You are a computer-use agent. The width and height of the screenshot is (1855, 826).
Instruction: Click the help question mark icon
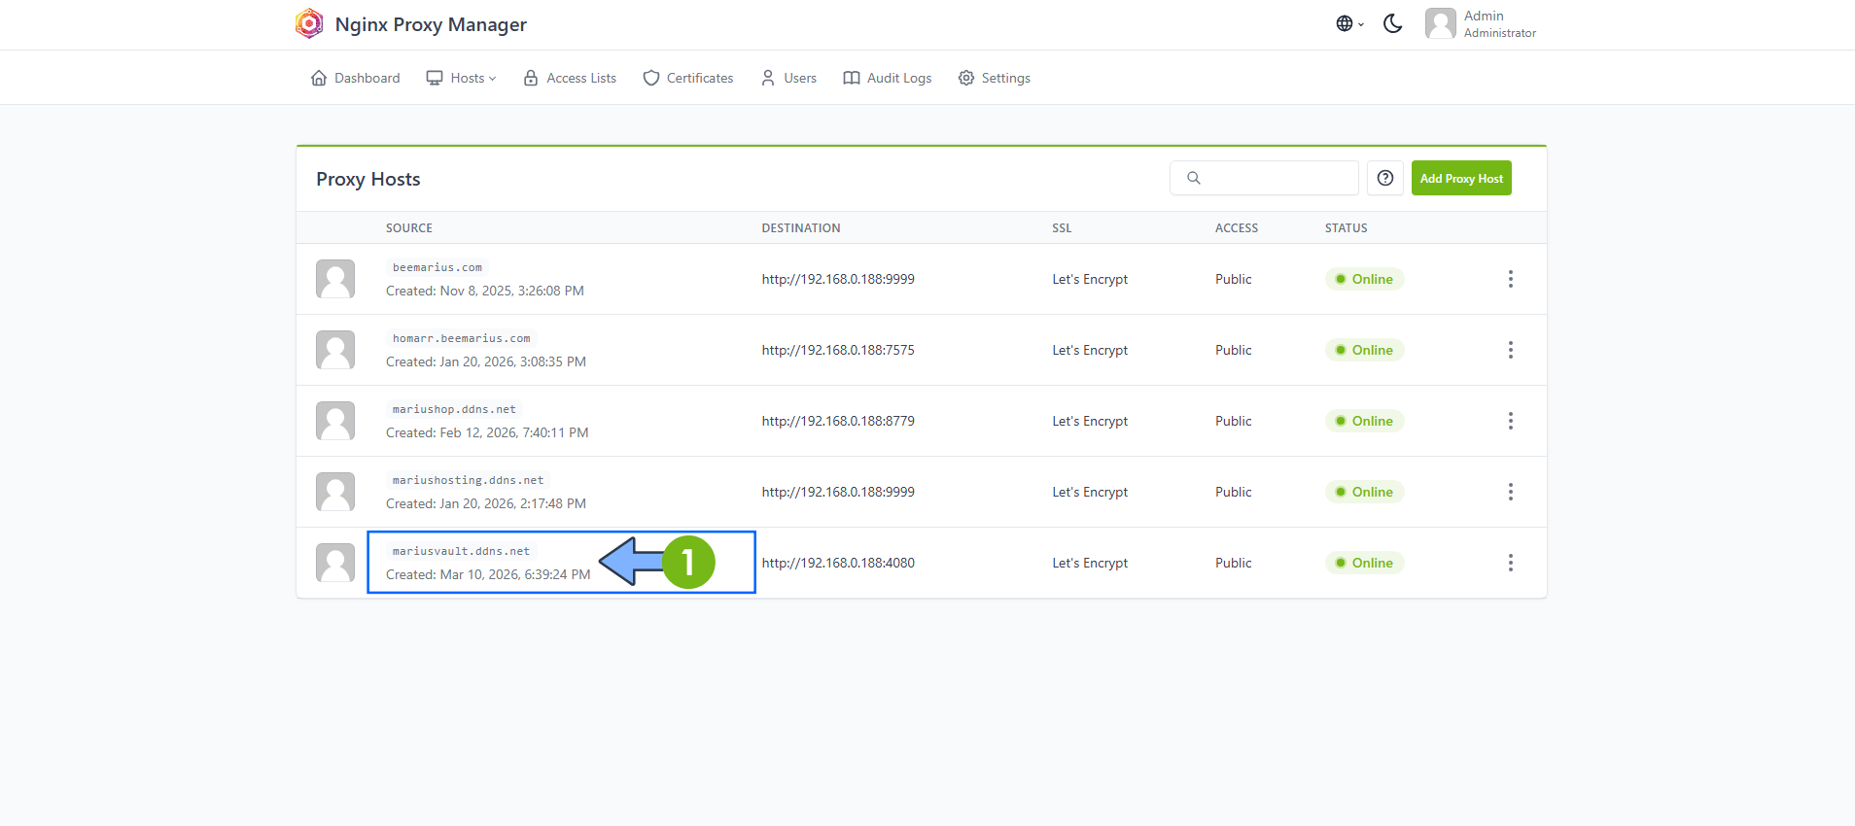pos(1384,179)
